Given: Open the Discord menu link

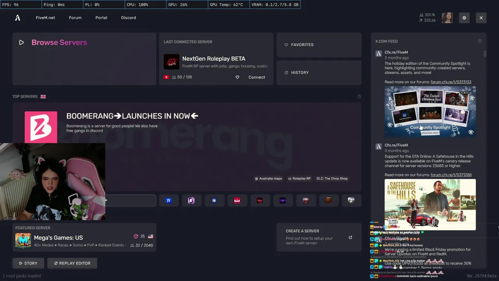Looking at the screenshot, I should 128,18.
